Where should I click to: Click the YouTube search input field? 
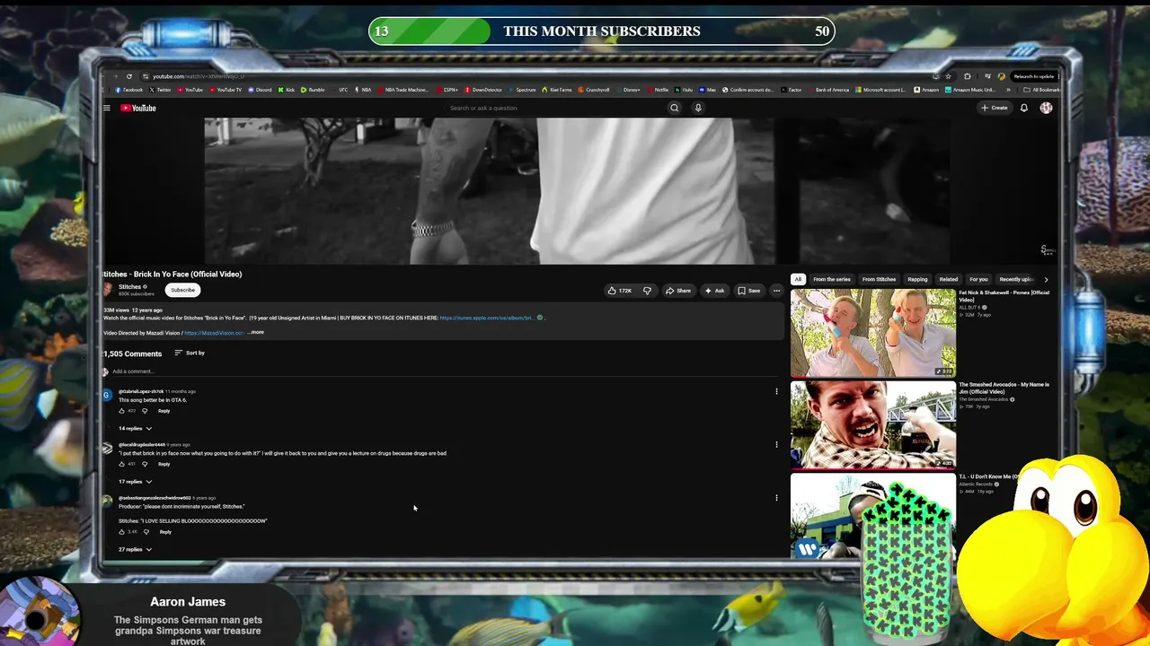[x=555, y=108]
